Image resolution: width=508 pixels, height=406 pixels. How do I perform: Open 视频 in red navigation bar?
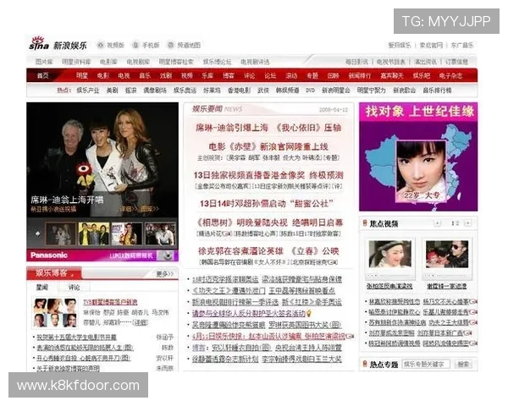[186, 76]
